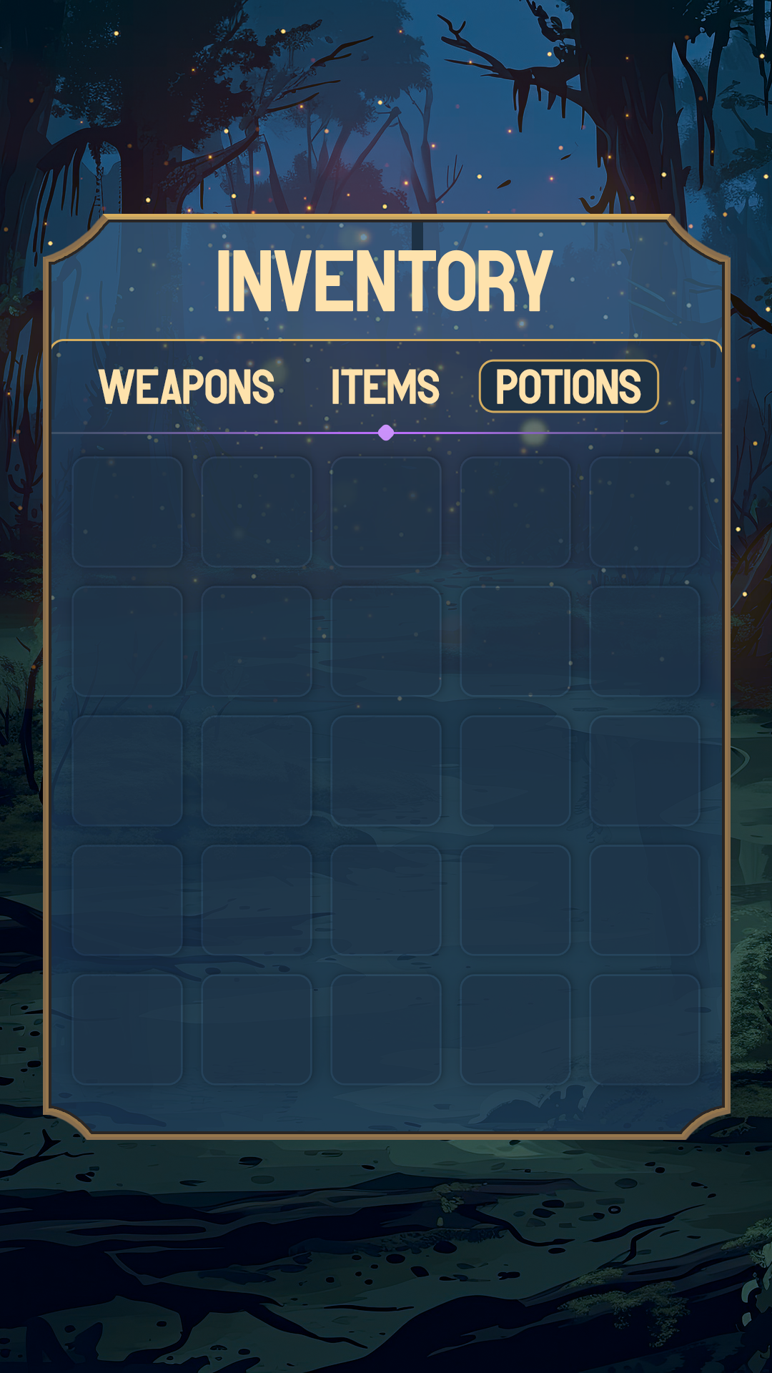Select the last slot in the third row
Viewport: 772px width, 1373px height.
(x=645, y=771)
